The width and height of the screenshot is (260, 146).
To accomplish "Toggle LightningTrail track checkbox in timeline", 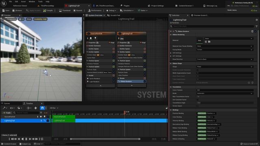I will tap(48, 121).
